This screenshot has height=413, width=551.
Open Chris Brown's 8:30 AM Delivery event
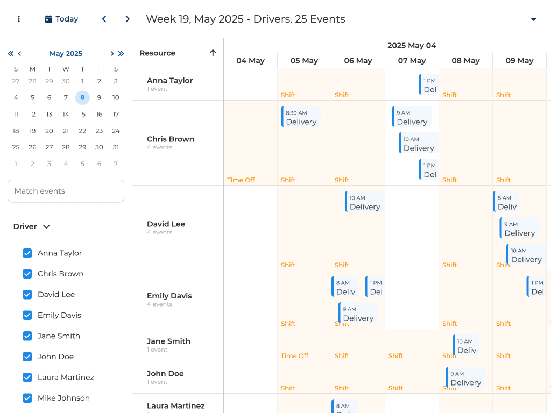tap(301, 117)
